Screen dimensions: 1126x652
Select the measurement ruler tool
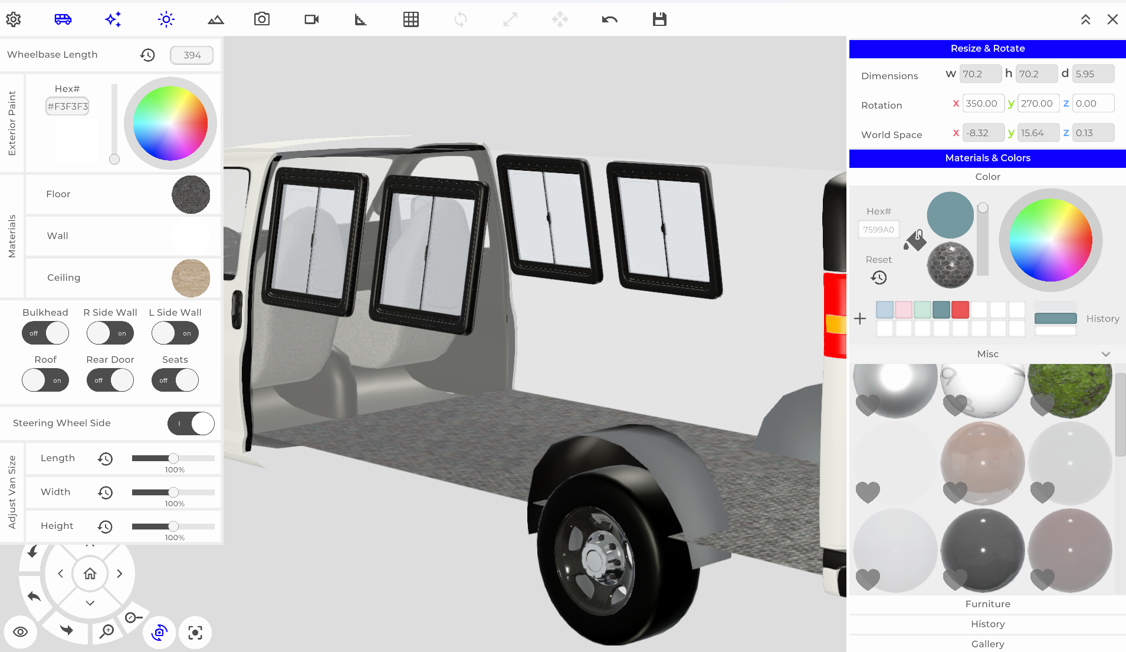[x=360, y=19]
